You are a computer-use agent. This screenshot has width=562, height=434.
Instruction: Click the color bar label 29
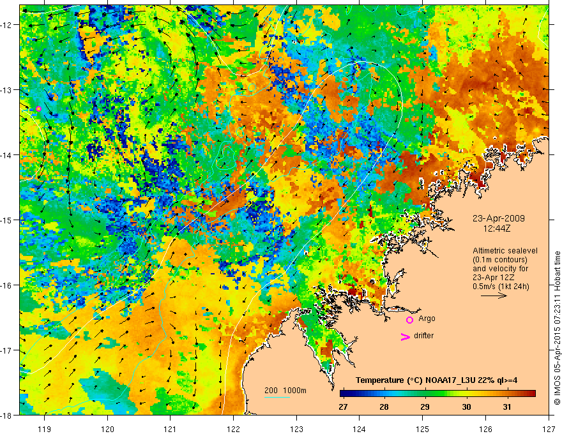[425, 407]
